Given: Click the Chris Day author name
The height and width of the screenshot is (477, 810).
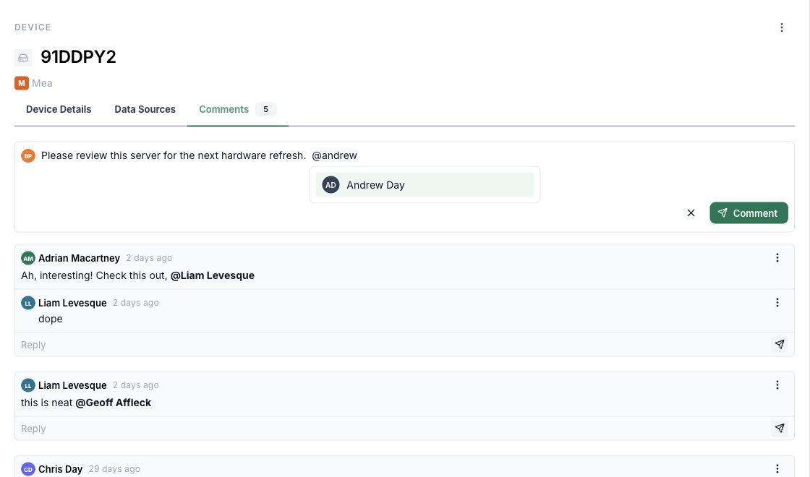Looking at the screenshot, I should click(61, 469).
